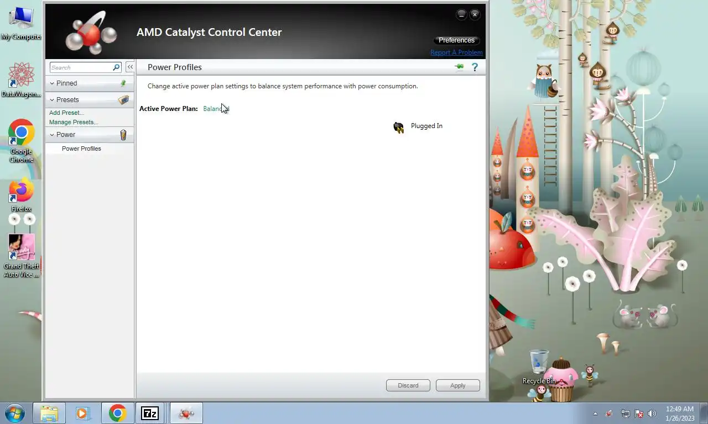Select Power Profiles in sidebar
This screenshot has width=708, height=424.
pos(81,149)
